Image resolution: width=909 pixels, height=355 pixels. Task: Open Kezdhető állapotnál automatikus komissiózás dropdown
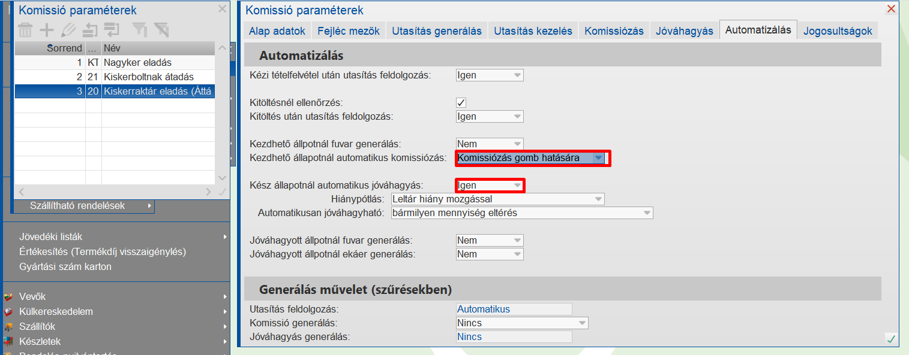pos(530,158)
